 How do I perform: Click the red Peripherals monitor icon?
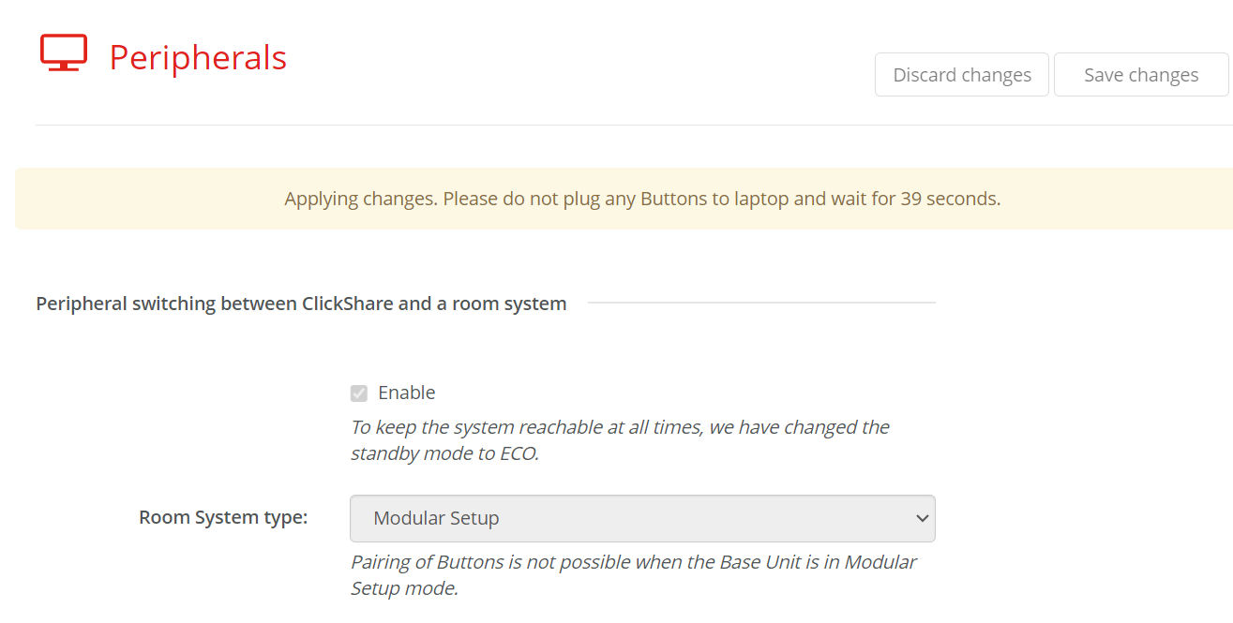[64, 53]
